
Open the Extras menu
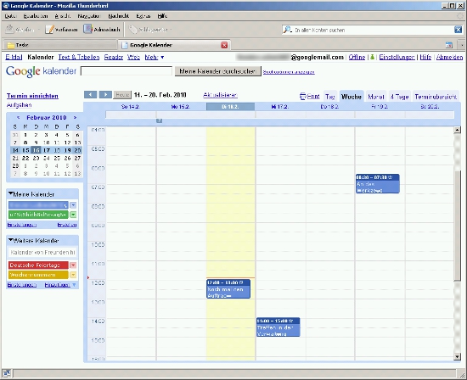click(143, 16)
